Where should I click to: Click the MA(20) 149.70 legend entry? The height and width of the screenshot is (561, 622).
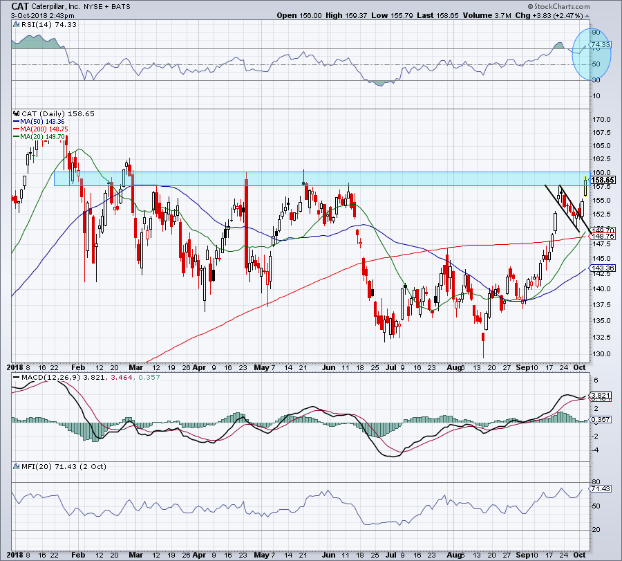(39, 136)
